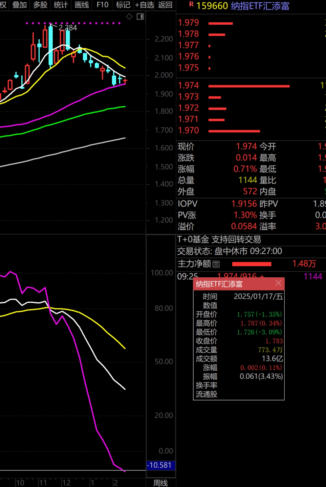Open F10 company information
The height and width of the screenshot is (487, 326).
(x=102, y=5)
